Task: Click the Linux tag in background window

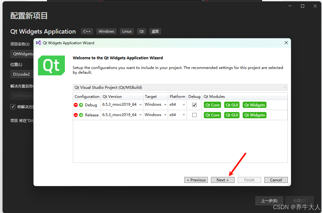Action: pyautogui.click(x=127, y=31)
